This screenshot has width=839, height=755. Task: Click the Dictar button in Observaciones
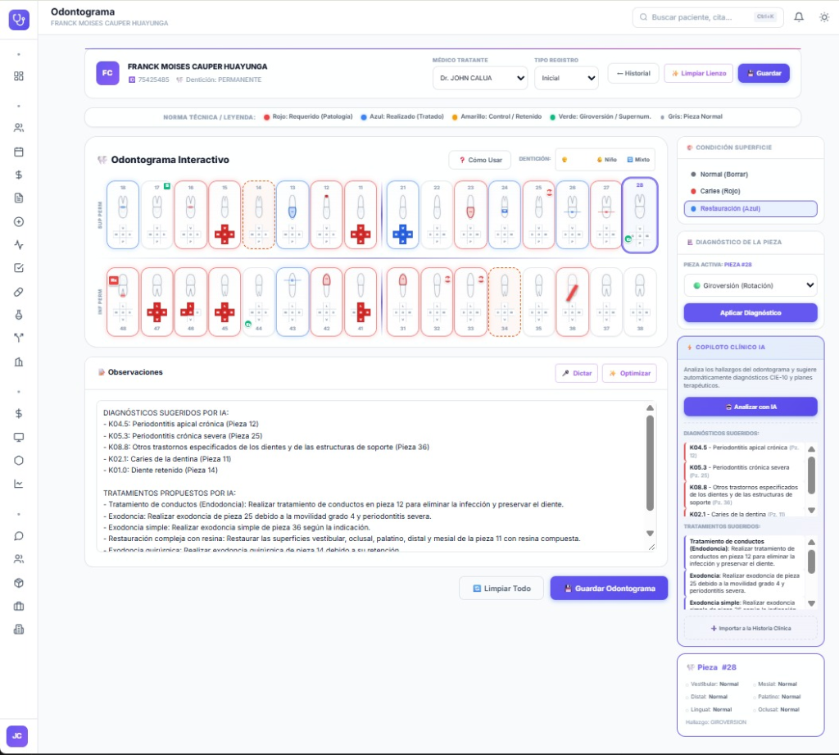click(576, 373)
